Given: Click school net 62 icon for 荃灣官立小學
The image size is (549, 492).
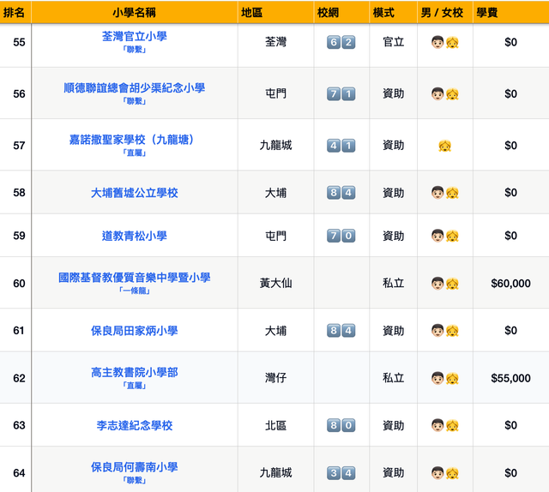Looking at the screenshot, I should tap(341, 42).
